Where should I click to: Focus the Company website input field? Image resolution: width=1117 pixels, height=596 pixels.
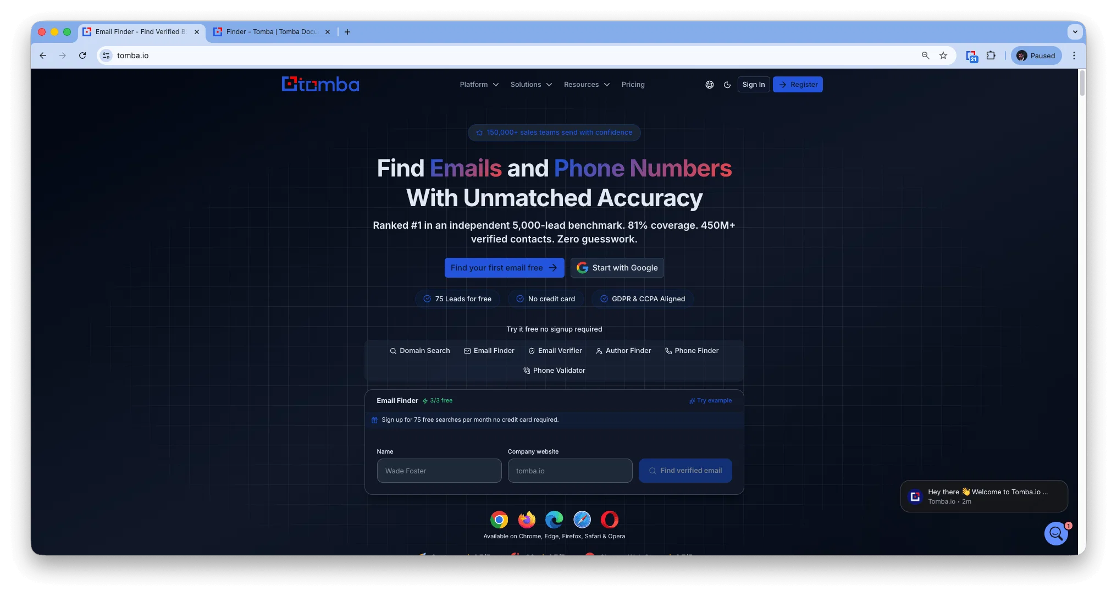[x=570, y=471]
